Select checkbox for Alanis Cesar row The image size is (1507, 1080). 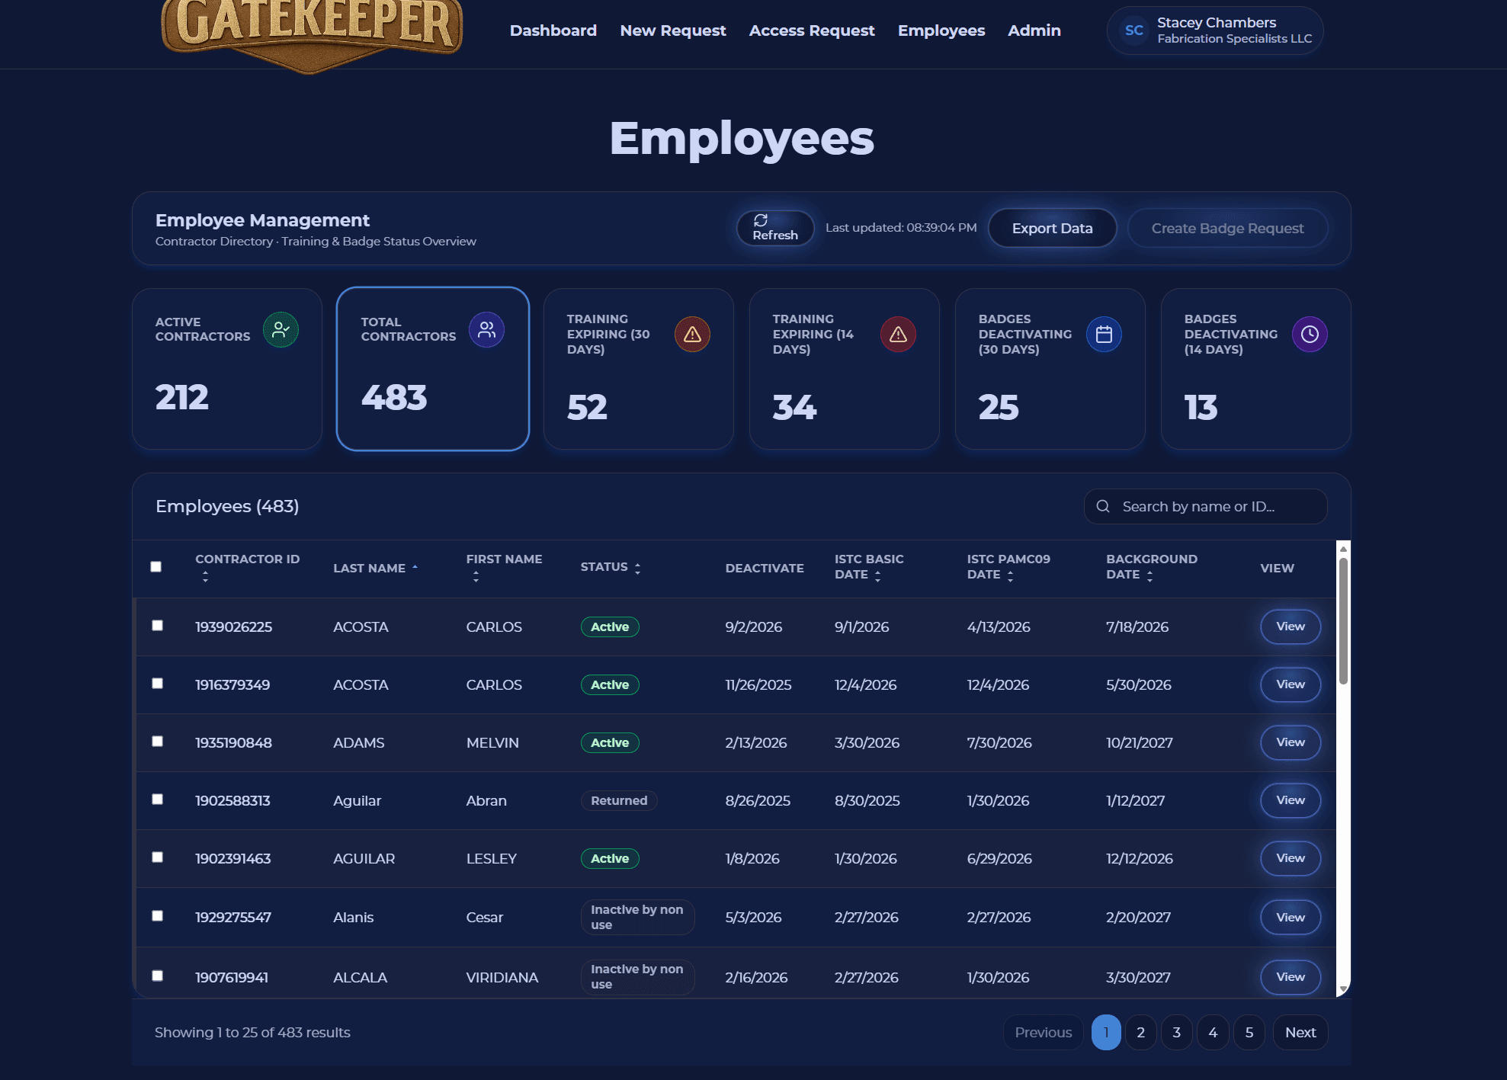[157, 915]
